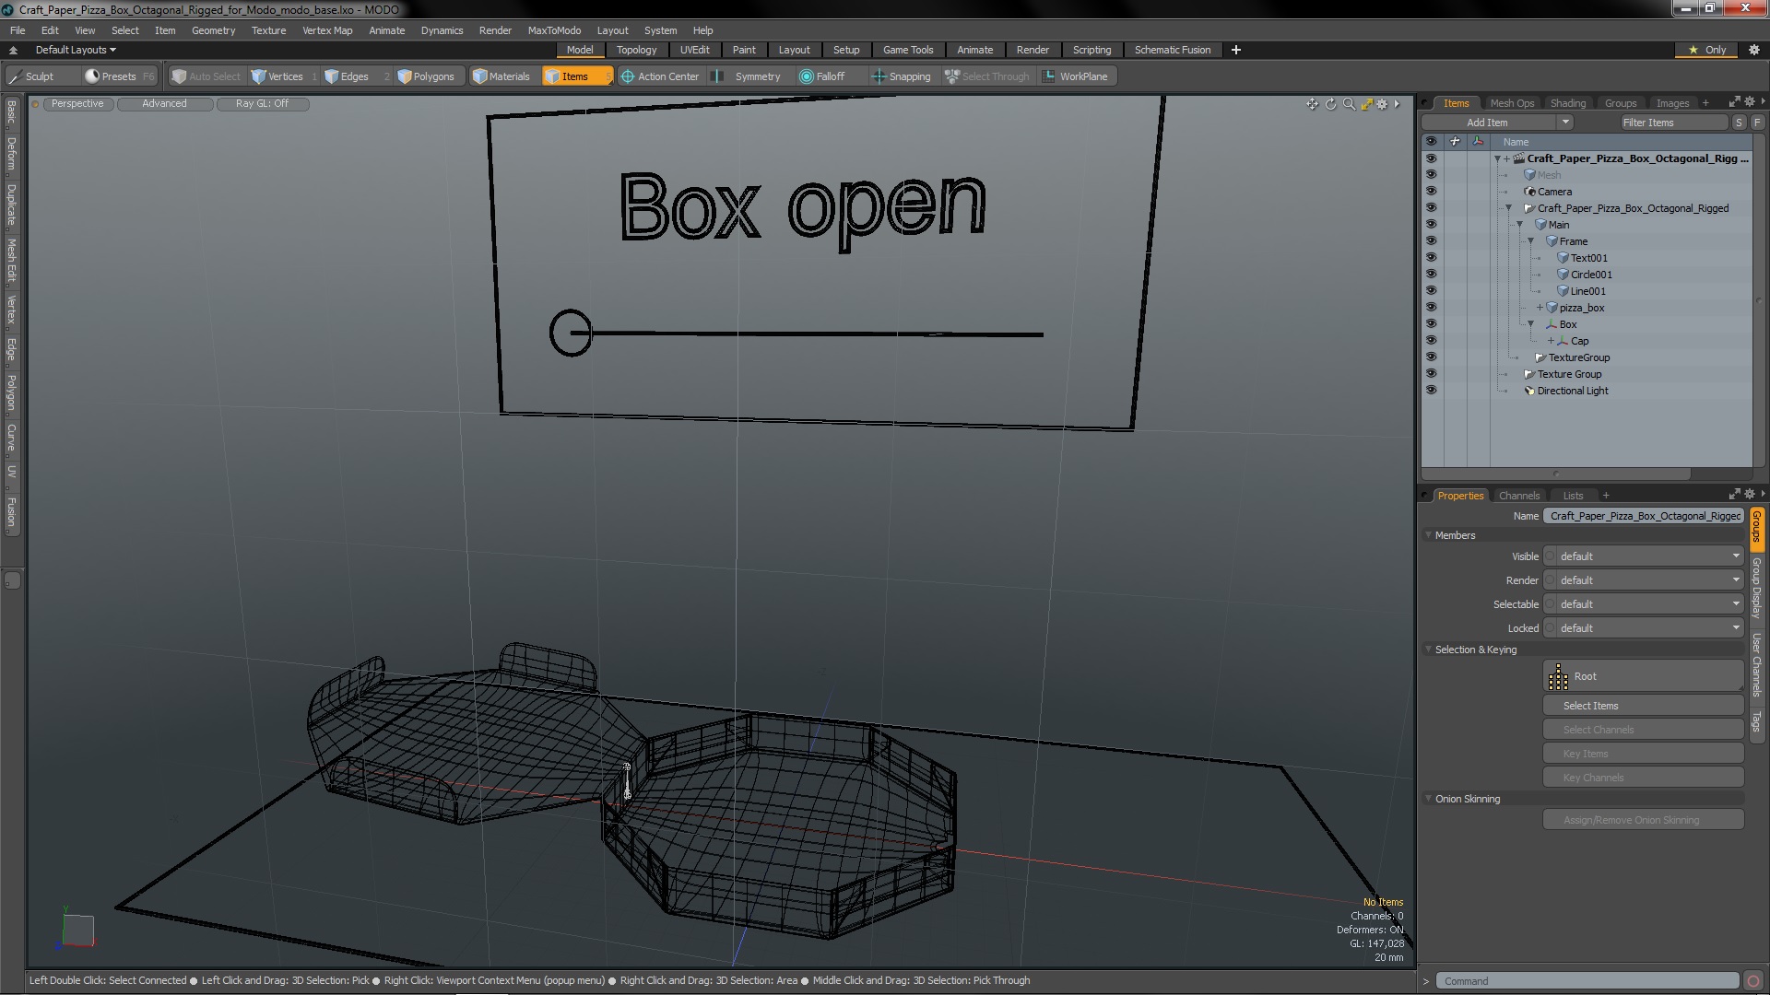The width and height of the screenshot is (1770, 995).
Task: Switch to the UVEdit layout tab
Action: (x=694, y=50)
